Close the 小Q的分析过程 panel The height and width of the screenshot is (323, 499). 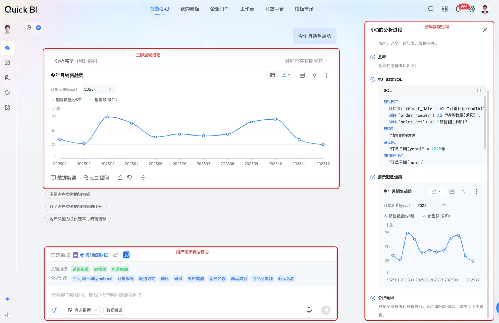coord(485,30)
